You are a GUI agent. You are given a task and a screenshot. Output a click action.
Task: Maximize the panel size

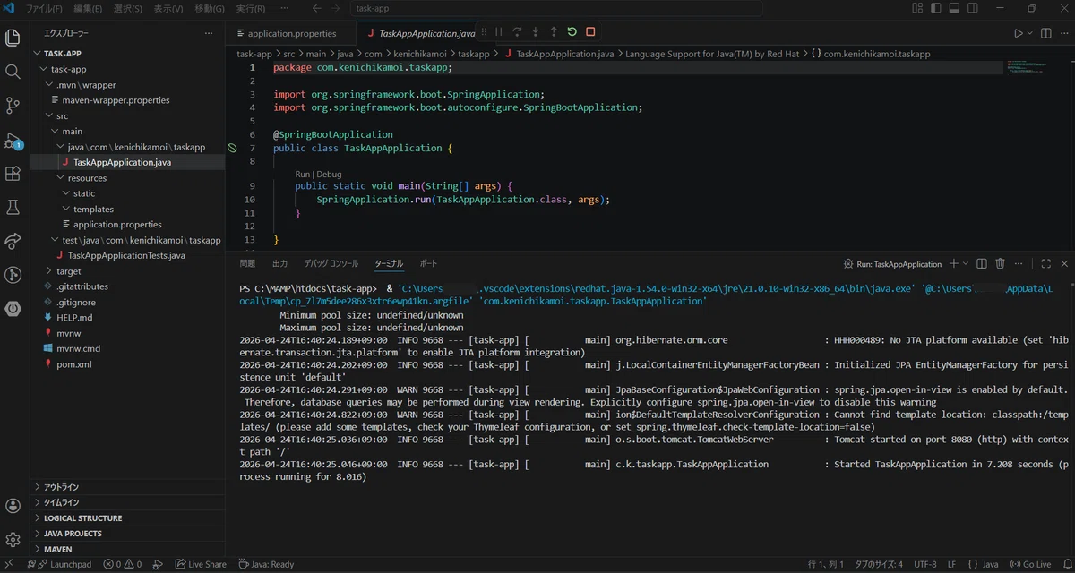click(x=1045, y=263)
